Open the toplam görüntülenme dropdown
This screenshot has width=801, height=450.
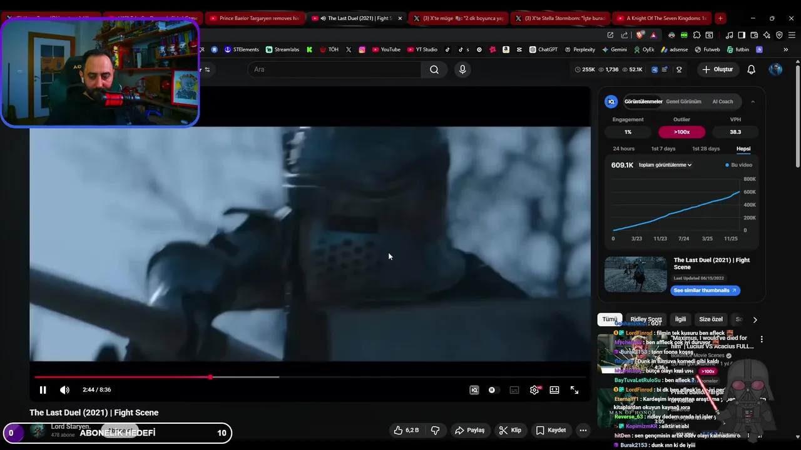click(x=665, y=165)
